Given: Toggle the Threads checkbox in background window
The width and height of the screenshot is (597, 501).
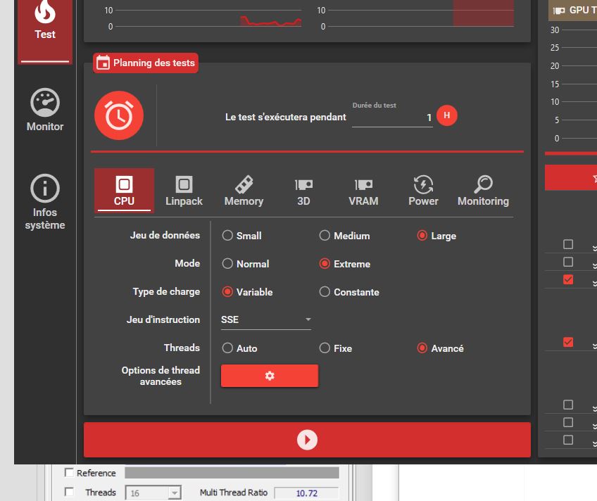Looking at the screenshot, I should point(69,492).
